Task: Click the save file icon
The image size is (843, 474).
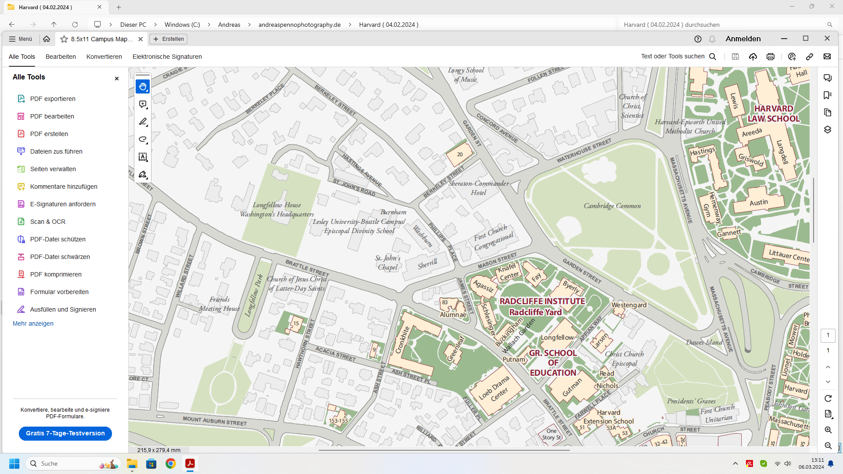Action: 735,57
